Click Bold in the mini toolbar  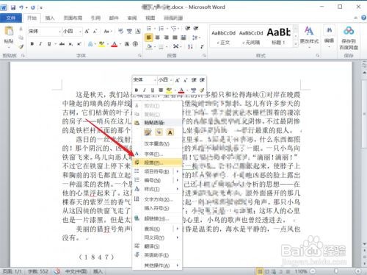pyautogui.click(x=137, y=90)
